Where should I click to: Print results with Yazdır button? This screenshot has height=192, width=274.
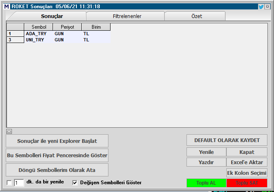(x=206, y=162)
